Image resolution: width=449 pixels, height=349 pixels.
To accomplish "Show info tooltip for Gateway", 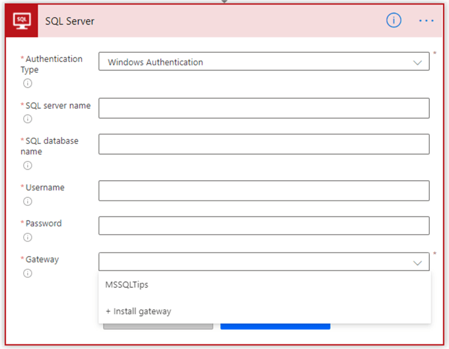I will pos(28,273).
